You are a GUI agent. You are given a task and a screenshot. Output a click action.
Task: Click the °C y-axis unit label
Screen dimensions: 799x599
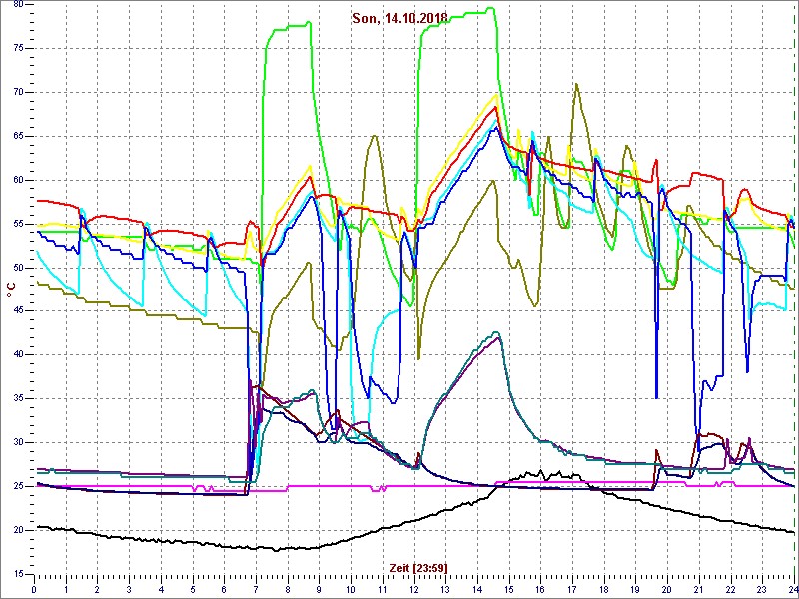pos(11,289)
